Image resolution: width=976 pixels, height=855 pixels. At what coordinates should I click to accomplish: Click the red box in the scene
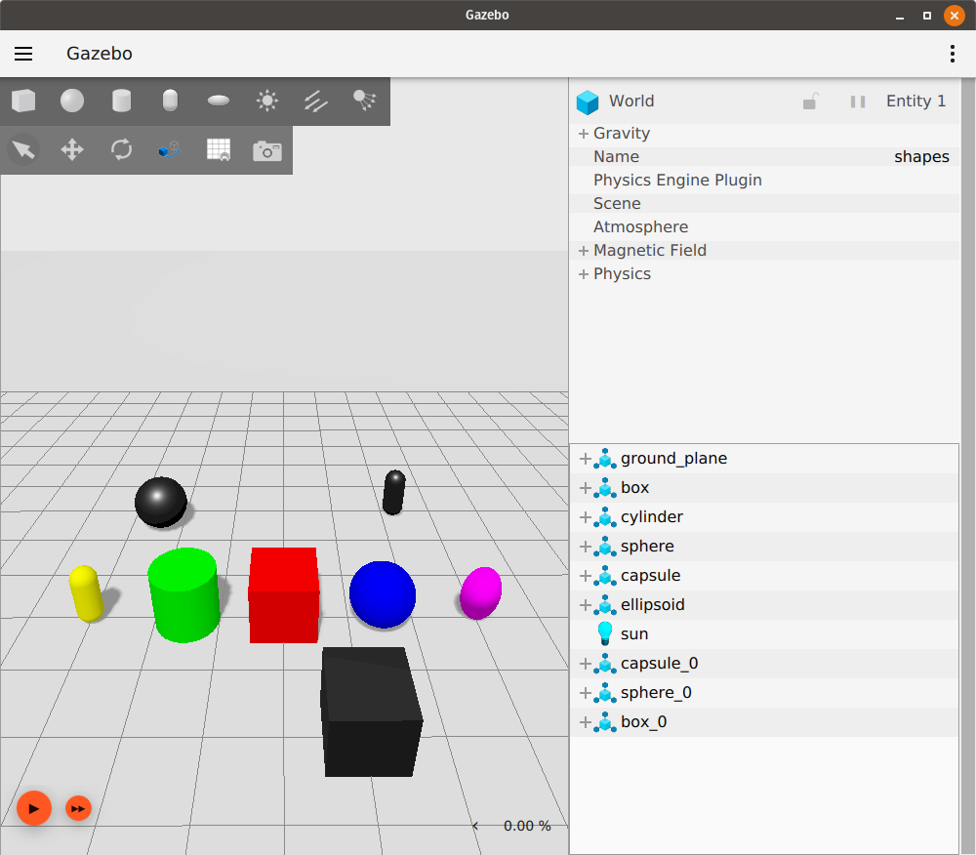click(284, 595)
